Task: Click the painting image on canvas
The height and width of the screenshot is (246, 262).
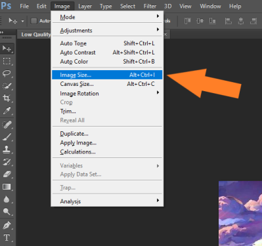Action: 240,213
